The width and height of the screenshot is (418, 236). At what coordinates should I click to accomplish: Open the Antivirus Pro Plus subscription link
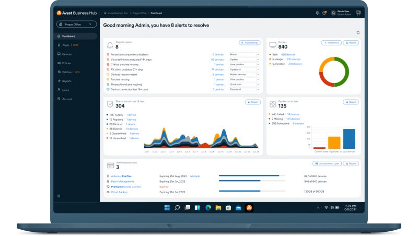[121, 176]
